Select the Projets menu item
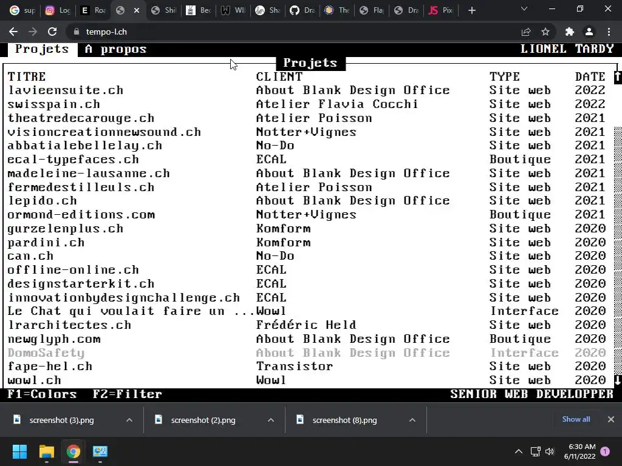 click(x=42, y=49)
